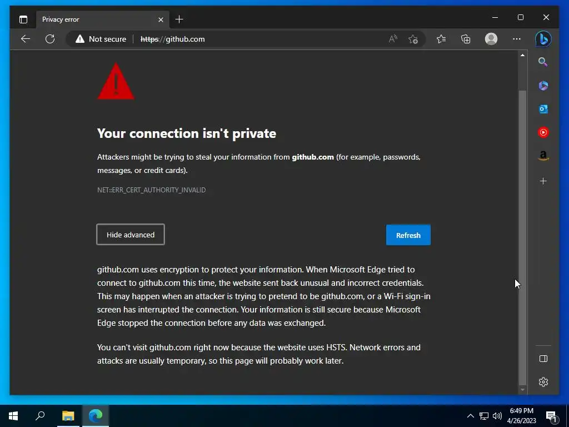Open the sidebar Search icon
569x427 pixels.
pyautogui.click(x=543, y=62)
